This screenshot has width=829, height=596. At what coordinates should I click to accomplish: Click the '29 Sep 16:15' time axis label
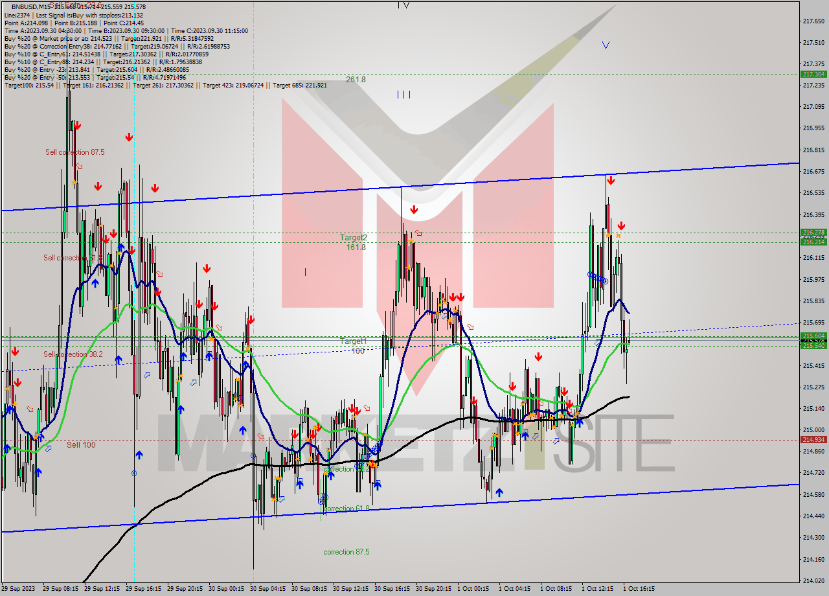[143, 589]
